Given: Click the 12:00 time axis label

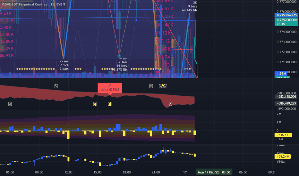Looking at the screenshot, I should (68, 172).
